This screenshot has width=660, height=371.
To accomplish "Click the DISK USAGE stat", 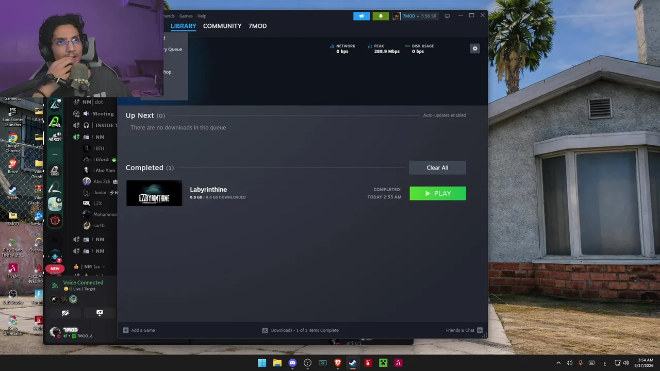I will coord(420,49).
